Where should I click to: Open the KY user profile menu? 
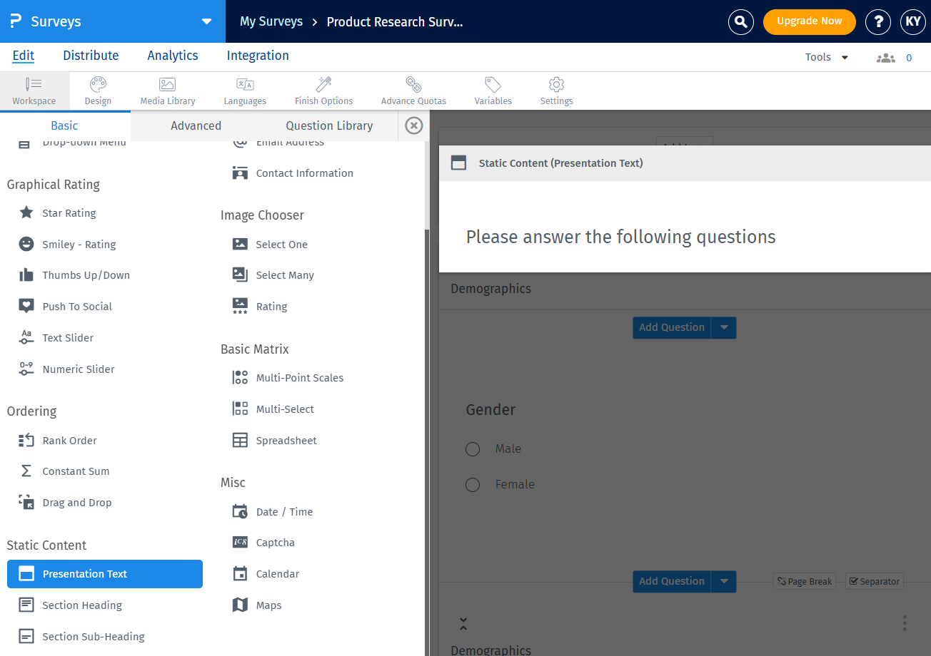(912, 21)
